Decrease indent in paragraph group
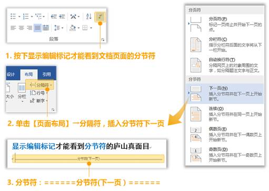This screenshot has width=269, height=191. [x=54, y=16]
